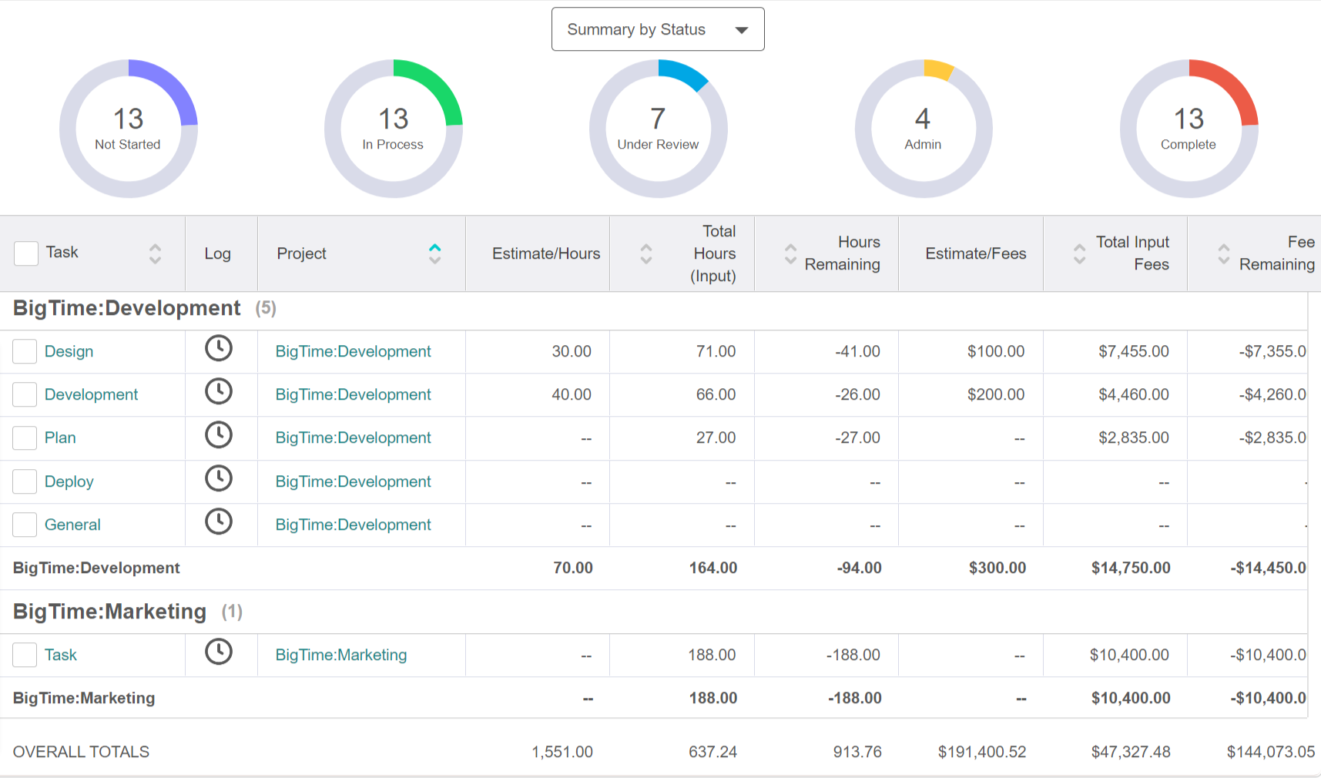Open BigTime:Marketing project link

click(x=341, y=655)
